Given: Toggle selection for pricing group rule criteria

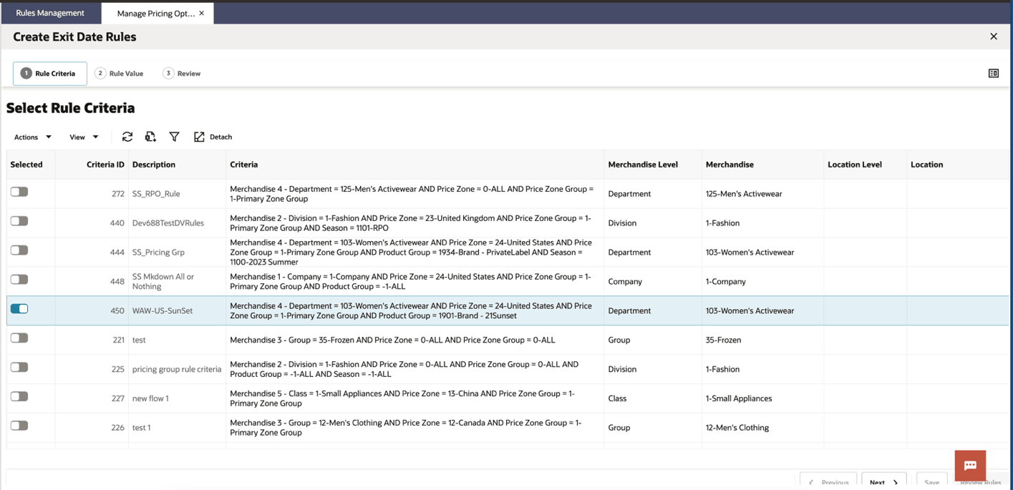Looking at the screenshot, I should tap(19, 367).
